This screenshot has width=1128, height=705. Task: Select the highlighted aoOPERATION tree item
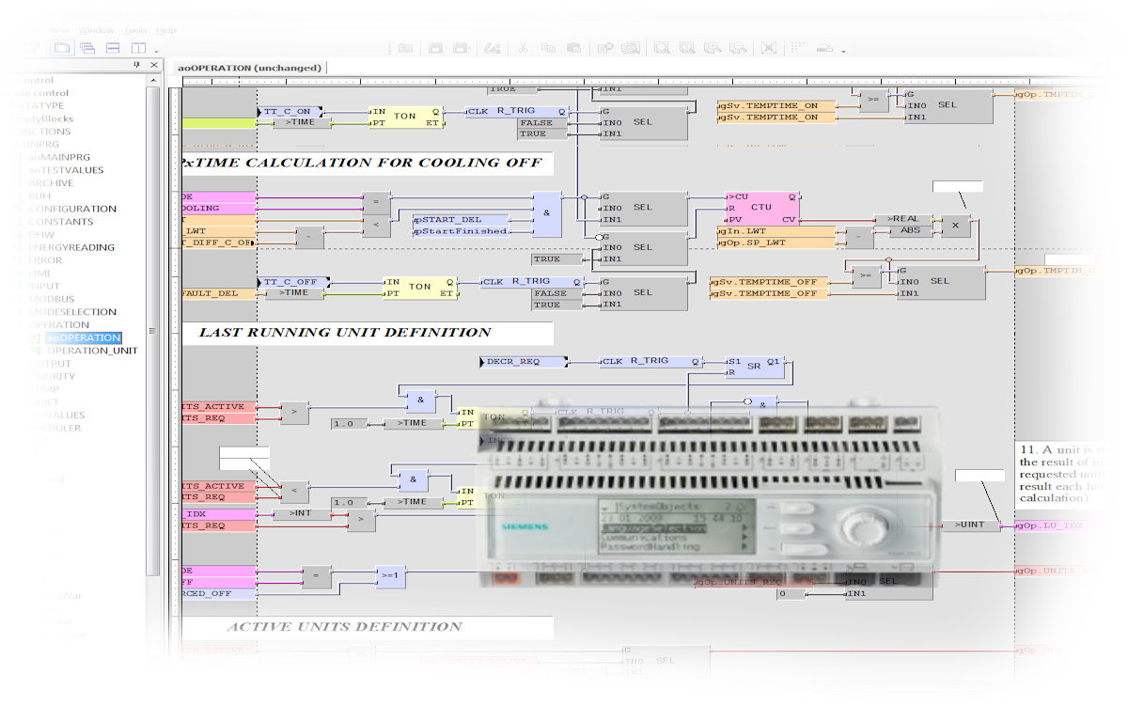(x=84, y=337)
